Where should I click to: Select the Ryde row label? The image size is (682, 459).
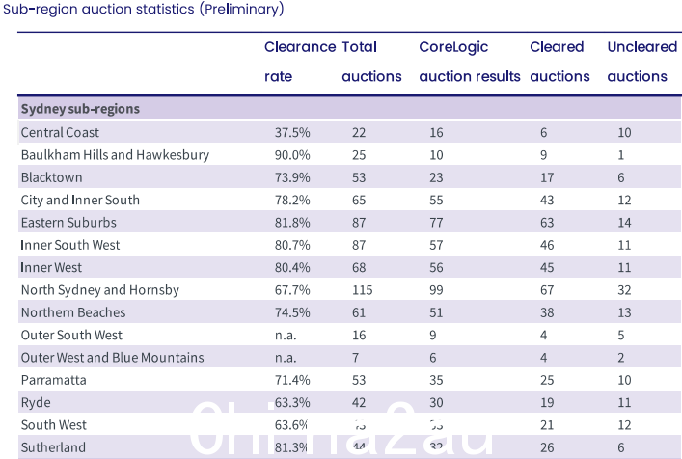(36, 403)
